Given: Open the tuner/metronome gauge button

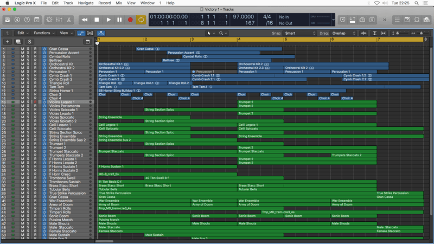Looking at the screenshot, I should [x=362, y=20].
